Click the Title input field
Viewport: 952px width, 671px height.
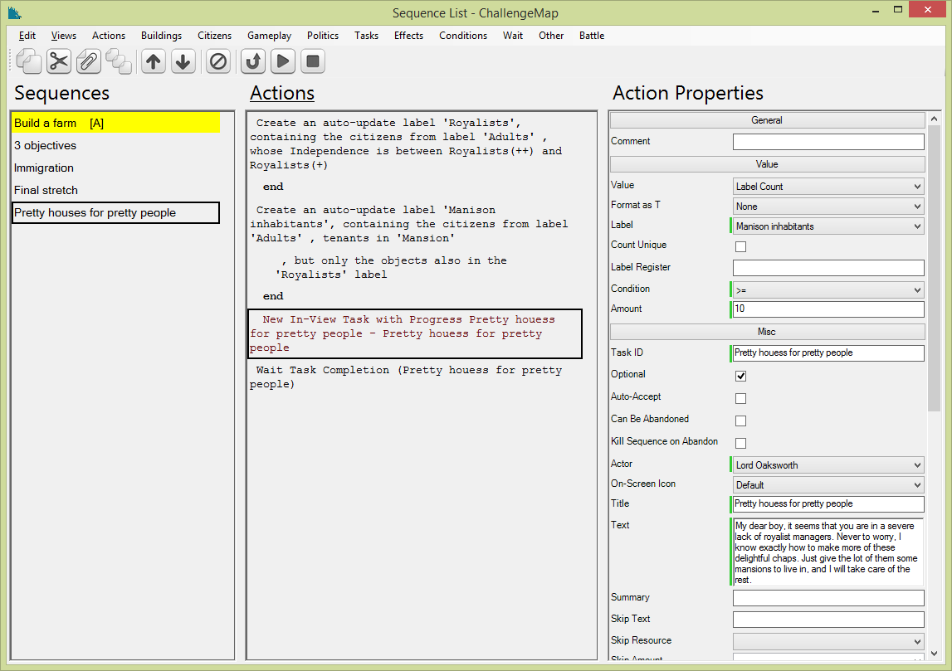[x=828, y=503]
